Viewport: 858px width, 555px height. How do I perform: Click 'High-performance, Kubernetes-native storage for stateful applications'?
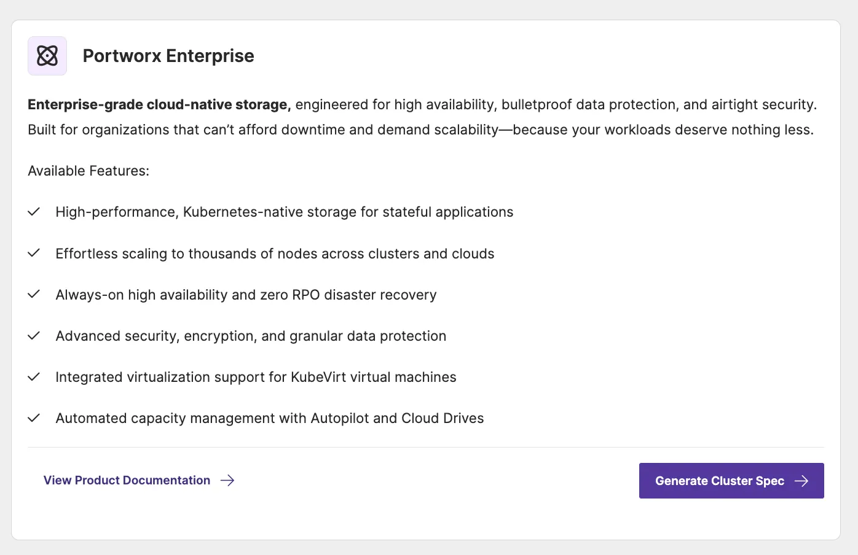tap(285, 212)
